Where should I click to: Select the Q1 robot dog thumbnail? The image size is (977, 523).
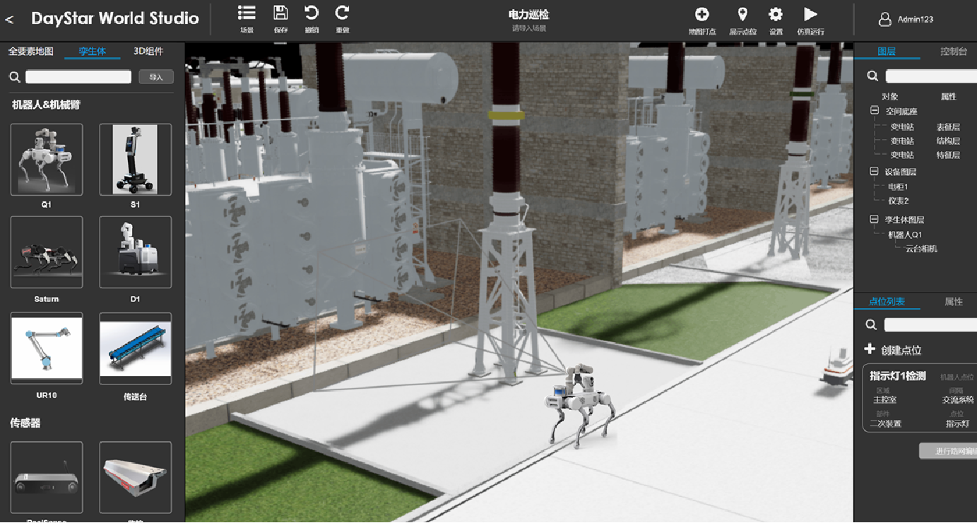point(47,160)
